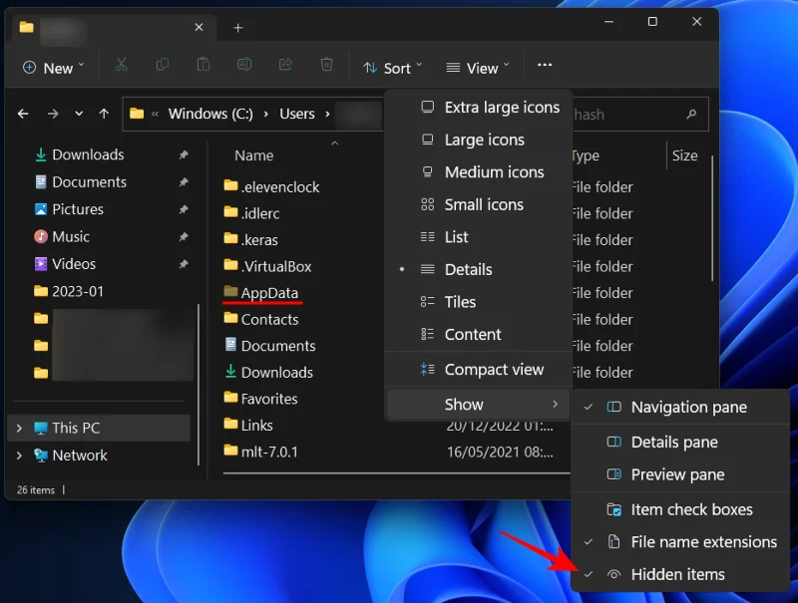
Task: Toggle Details pane
Action: tap(680, 443)
